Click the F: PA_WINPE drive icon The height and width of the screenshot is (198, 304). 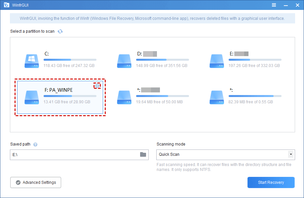pos(32,97)
